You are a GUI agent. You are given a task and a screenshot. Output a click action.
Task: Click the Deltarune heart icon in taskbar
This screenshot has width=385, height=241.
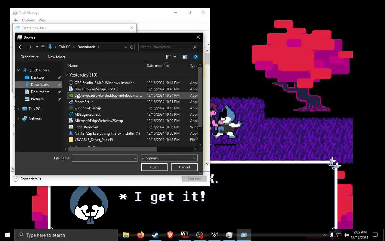point(214,235)
